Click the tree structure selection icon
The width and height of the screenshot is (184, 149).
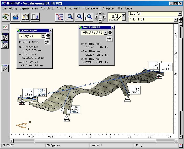tap(60, 17)
